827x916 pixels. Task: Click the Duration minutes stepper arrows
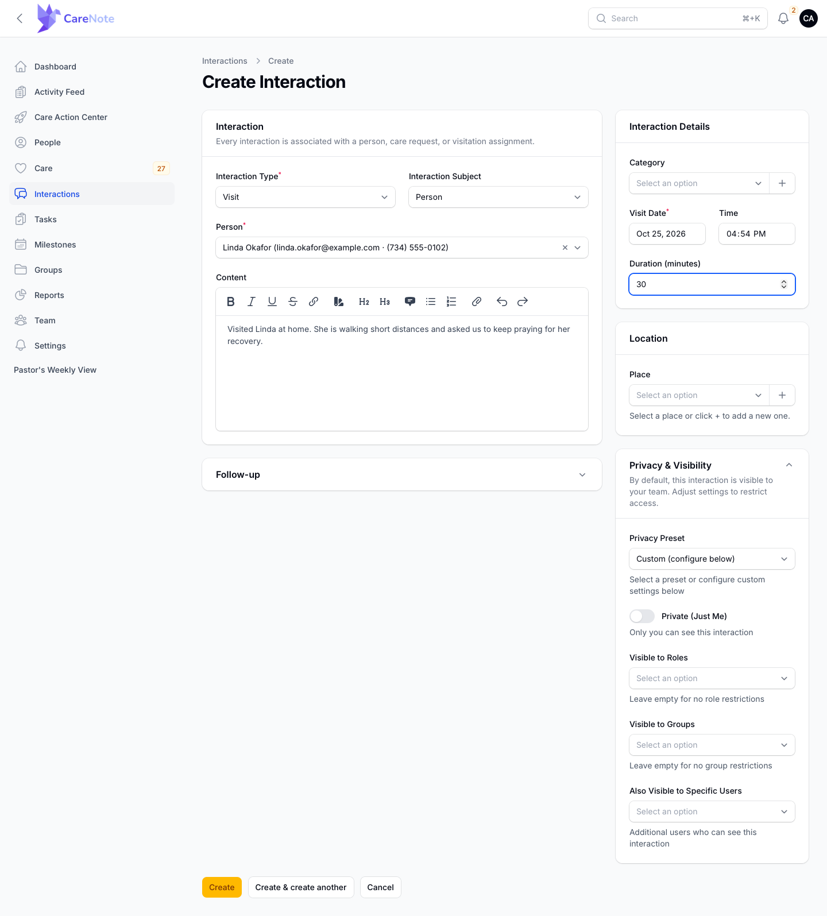pyautogui.click(x=784, y=284)
